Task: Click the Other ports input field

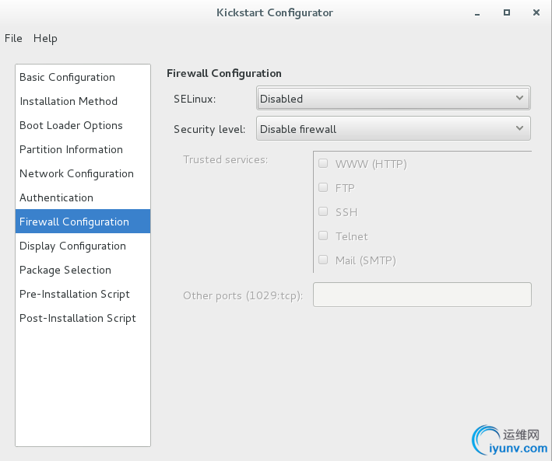Action: tap(422, 295)
